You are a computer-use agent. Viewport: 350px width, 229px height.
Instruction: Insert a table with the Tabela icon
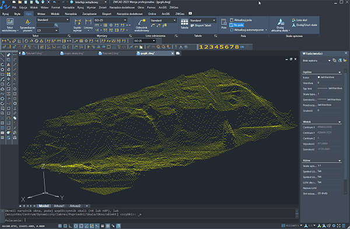[x=184, y=24]
